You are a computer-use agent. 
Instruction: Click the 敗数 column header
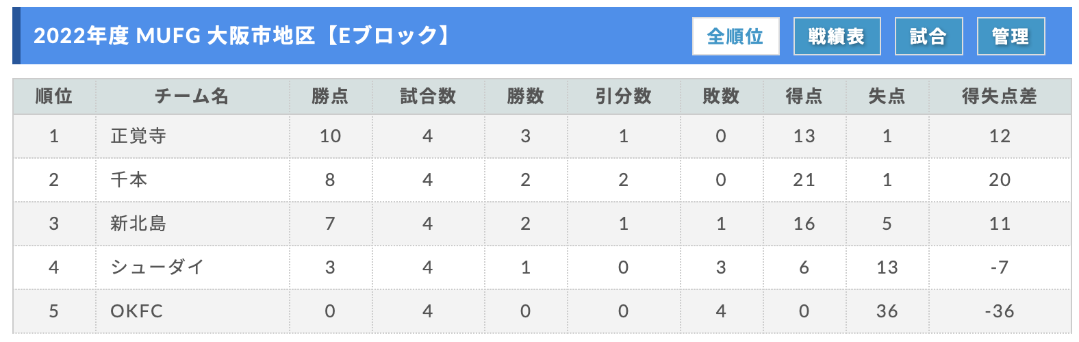click(x=721, y=96)
